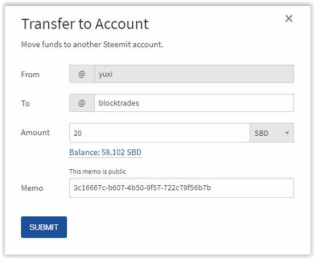Image resolution: width=315 pixels, height=259 pixels.
Task: Click the Amount label
Action: [35, 132]
